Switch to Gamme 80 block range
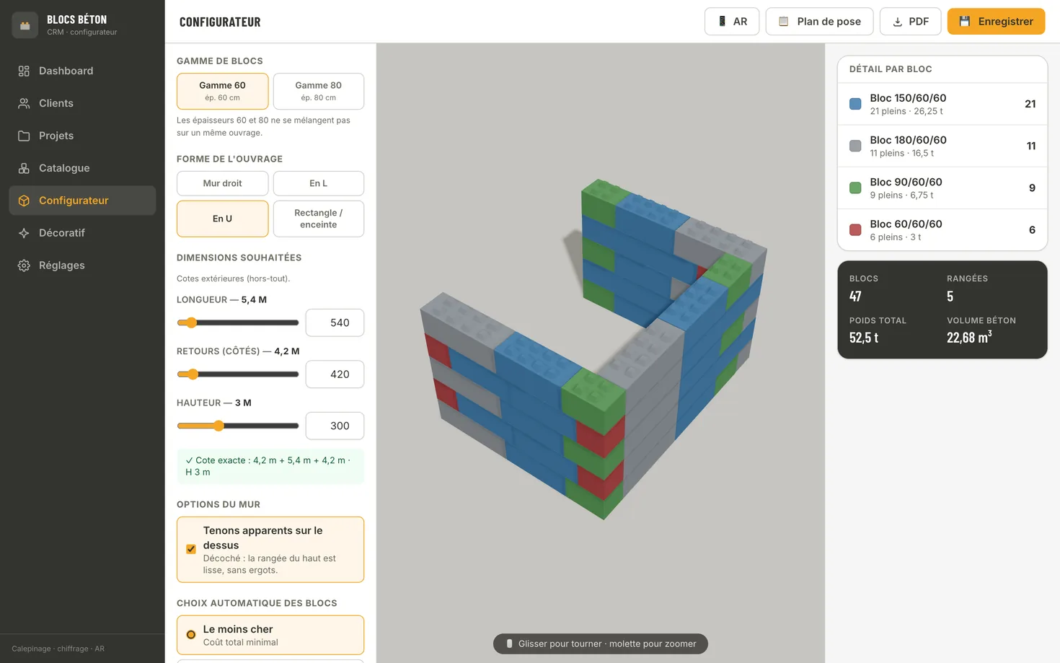Viewport: 1060px width, 663px height. pos(319,91)
